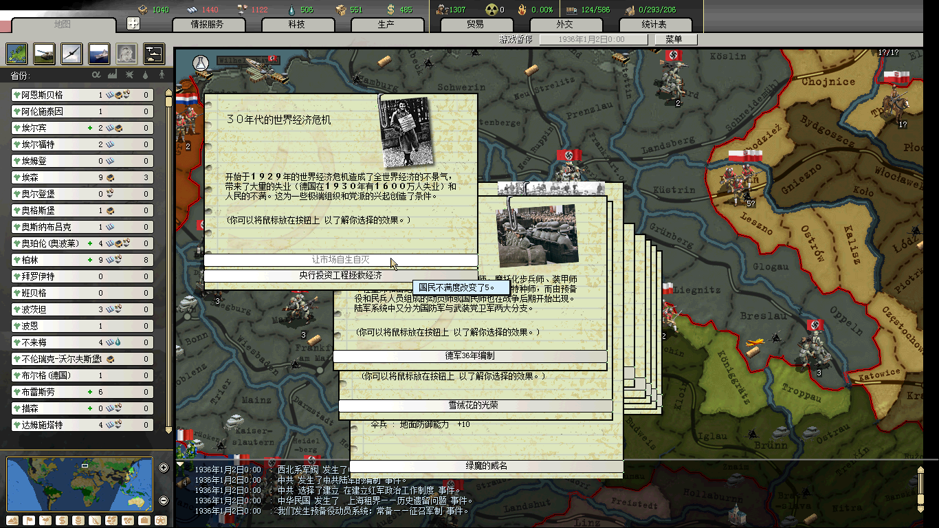The image size is (939, 528).
Task: Sort provinces by manpower figure icon
Action: (x=162, y=75)
